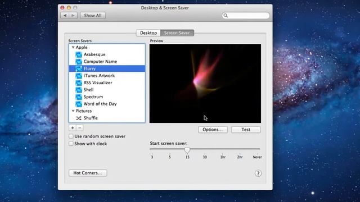Go forward with the right arrow button
Viewport: 360px width, 202px height.
coord(73,15)
